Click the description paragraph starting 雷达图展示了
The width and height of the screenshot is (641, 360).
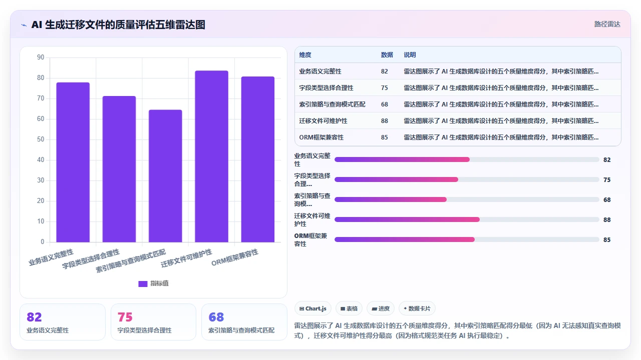click(x=458, y=330)
